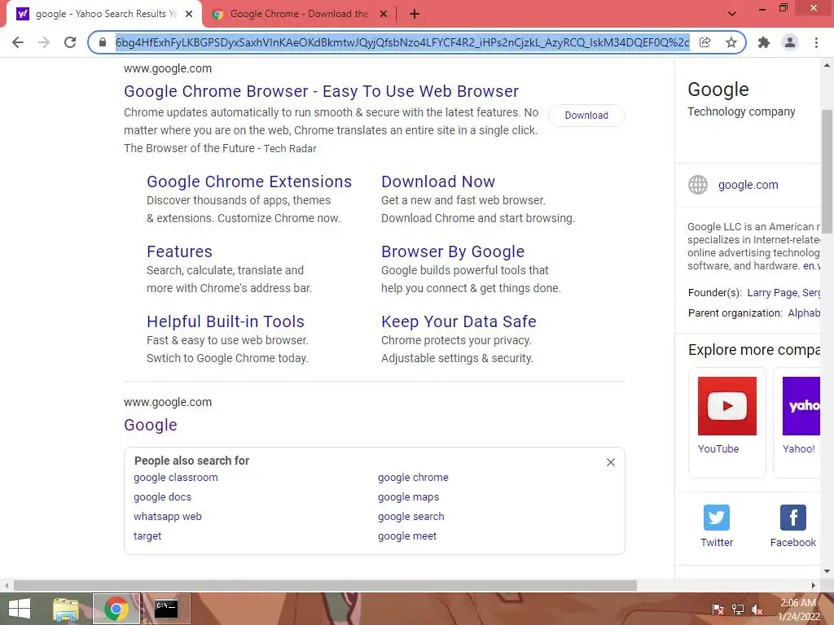
Task: Open the Action Center flag icon
Action: point(718,610)
